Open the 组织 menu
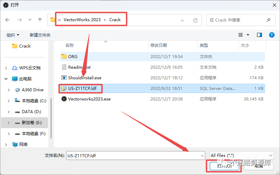 pos(13,35)
